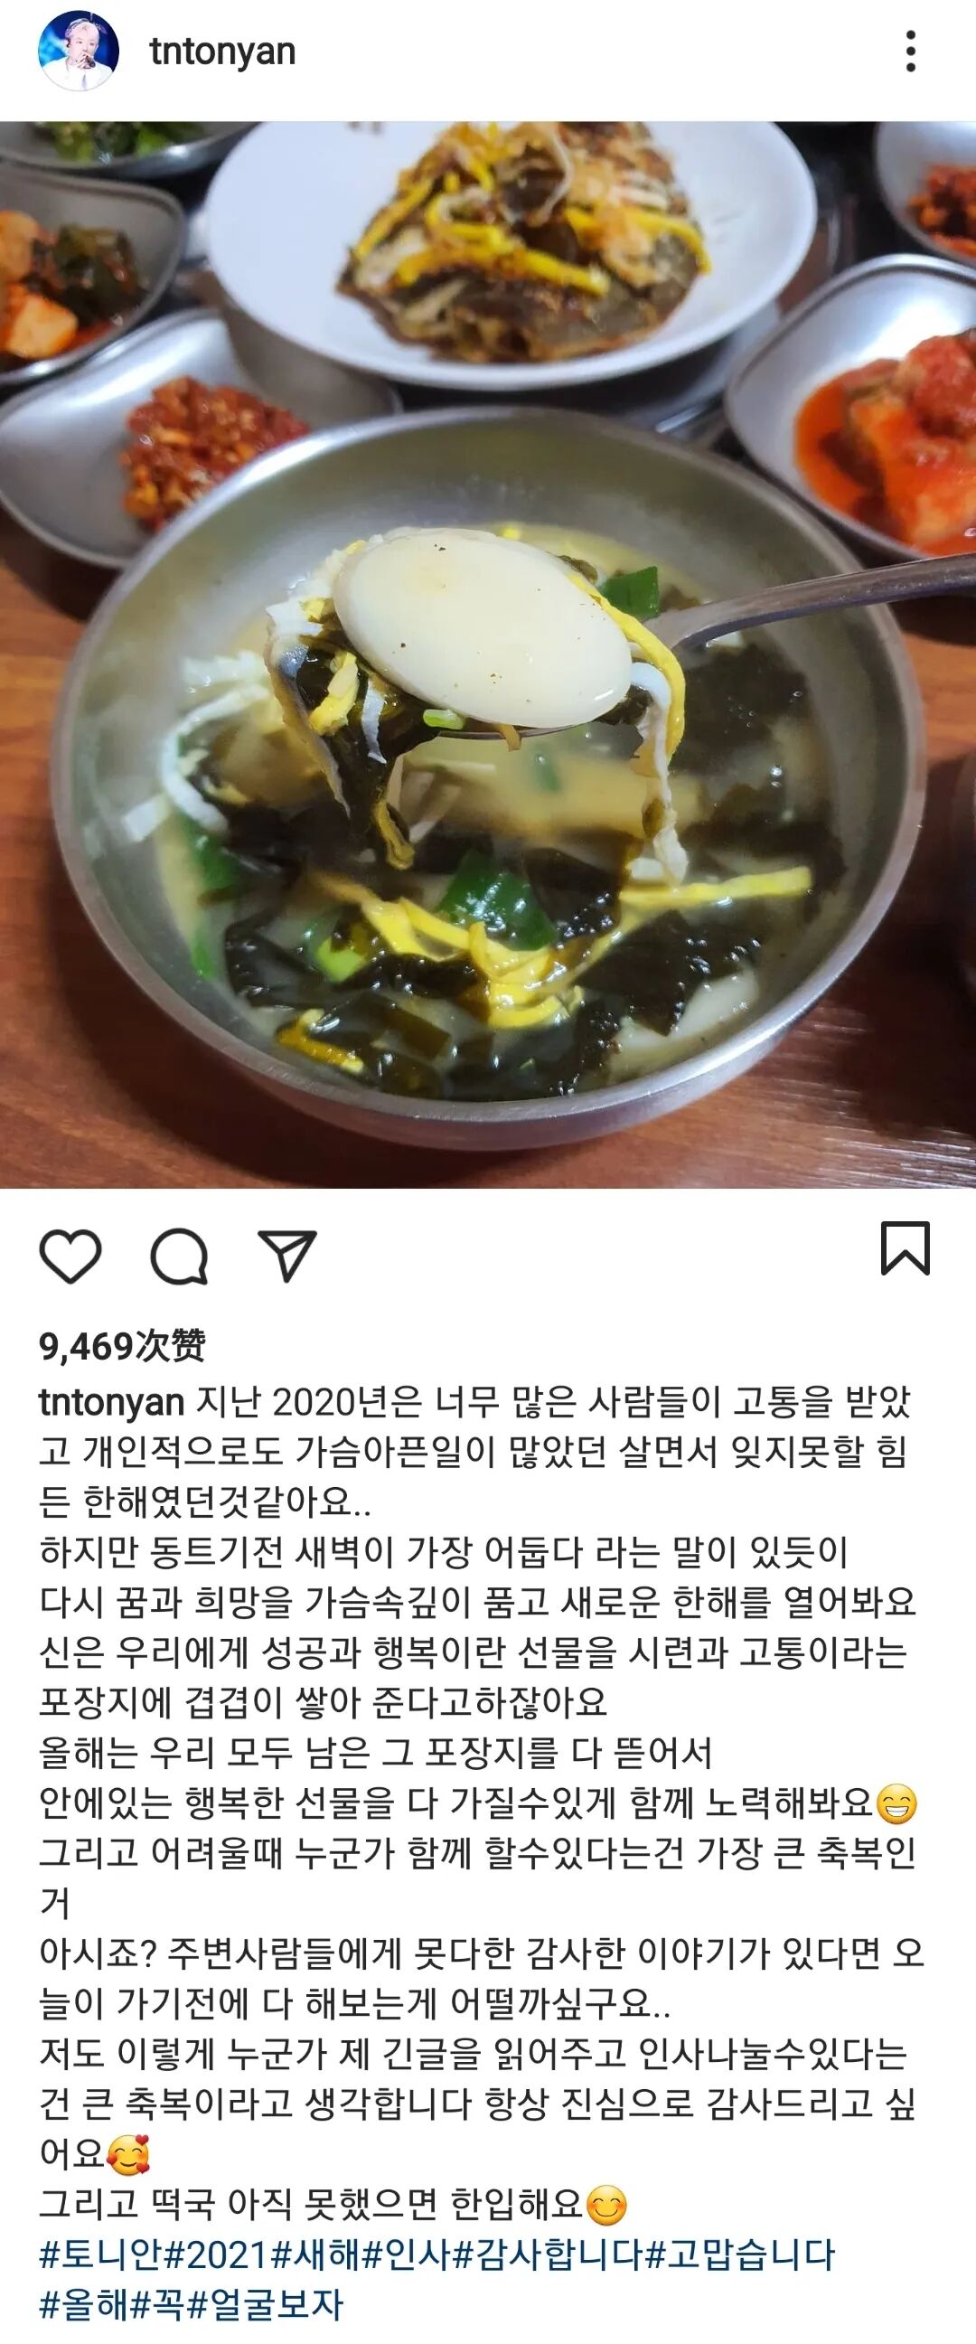The image size is (976, 2344).
Task: Open comments with the speech bubble icon
Action: (x=179, y=1256)
